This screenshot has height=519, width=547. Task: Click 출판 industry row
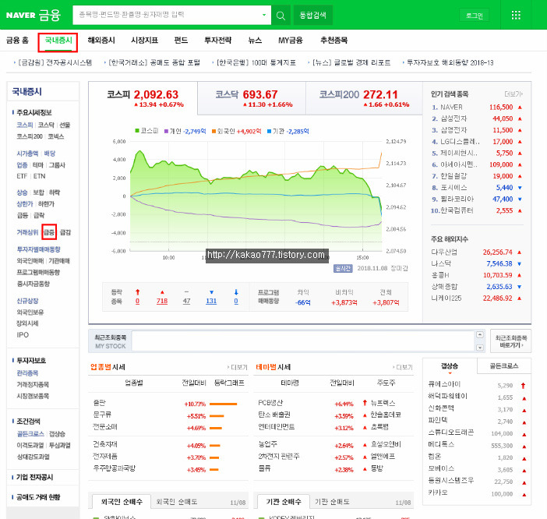click(x=99, y=403)
